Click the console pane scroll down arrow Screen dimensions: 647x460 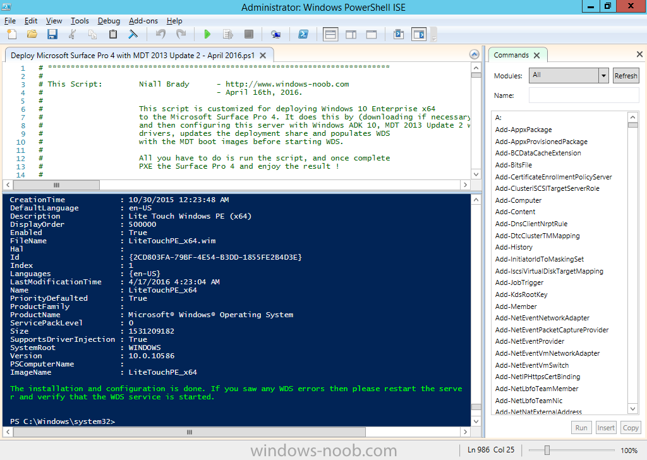click(x=476, y=421)
